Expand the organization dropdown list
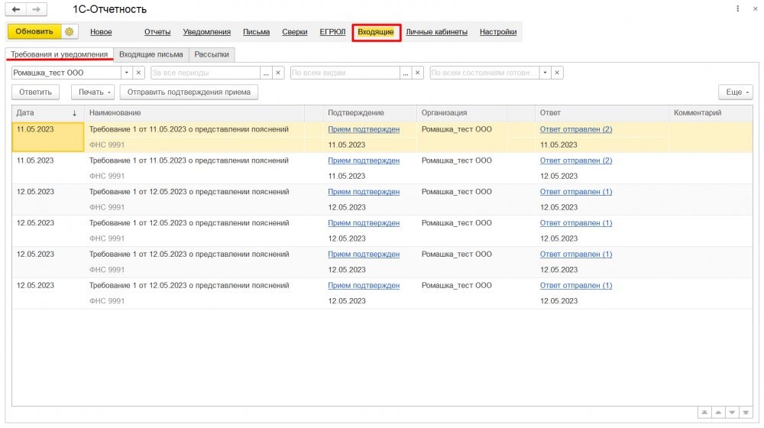 pyautogui.click(x=127, y=73)
